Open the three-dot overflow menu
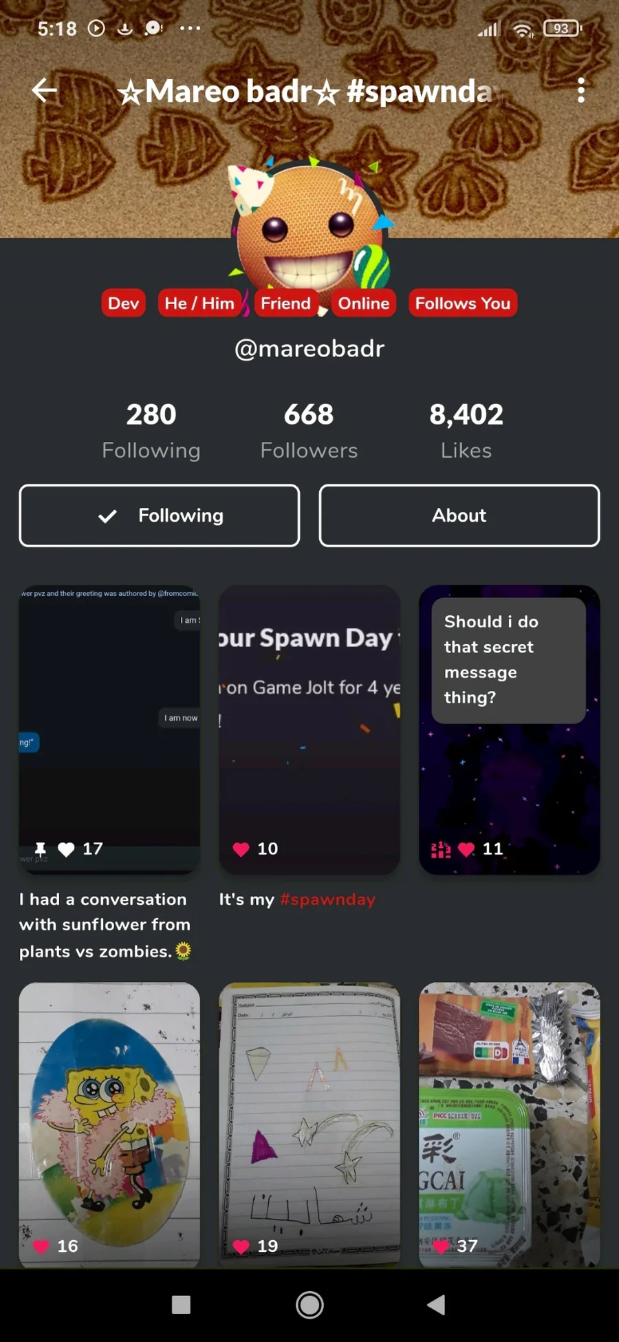Screen dimensions: 619x1342 coord(581,90)
